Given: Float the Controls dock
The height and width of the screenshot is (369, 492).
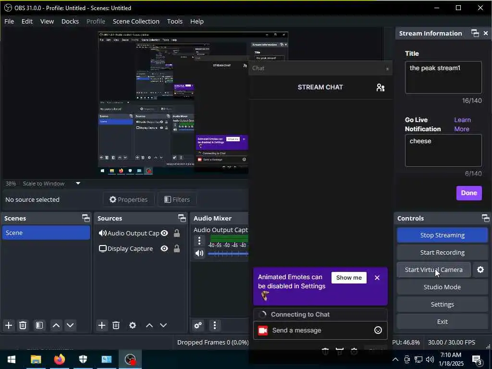Looking at the screenshot, I should pyautogui.click(x=485, y=218).
